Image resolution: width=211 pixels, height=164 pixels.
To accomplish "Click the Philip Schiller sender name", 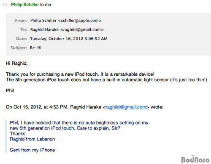I will pyautogui.click(x=25, y=5).
